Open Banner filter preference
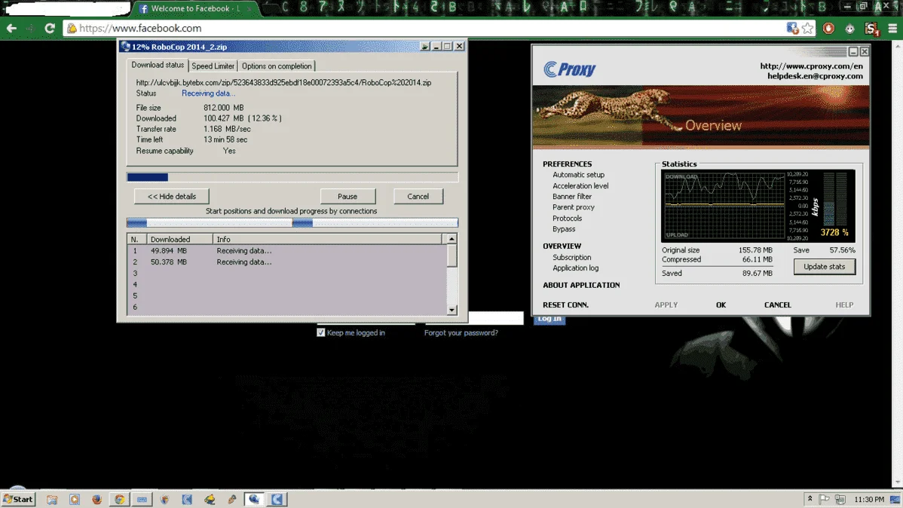 (x=572, y=197)
